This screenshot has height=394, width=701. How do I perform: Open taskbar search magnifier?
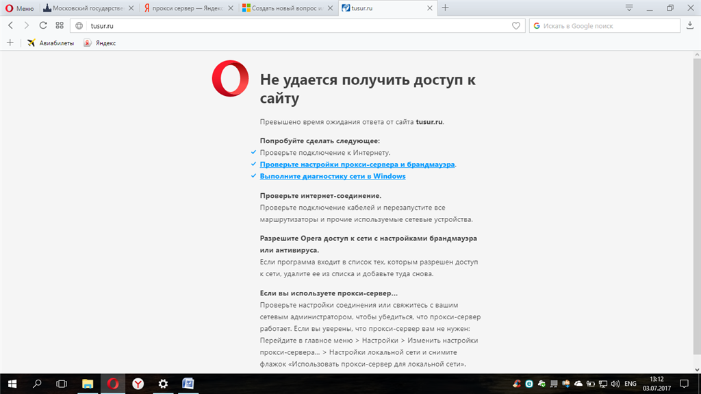37,384
